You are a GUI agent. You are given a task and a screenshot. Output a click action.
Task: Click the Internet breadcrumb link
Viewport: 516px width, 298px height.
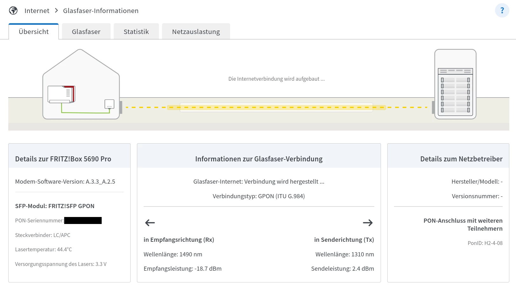37,11
